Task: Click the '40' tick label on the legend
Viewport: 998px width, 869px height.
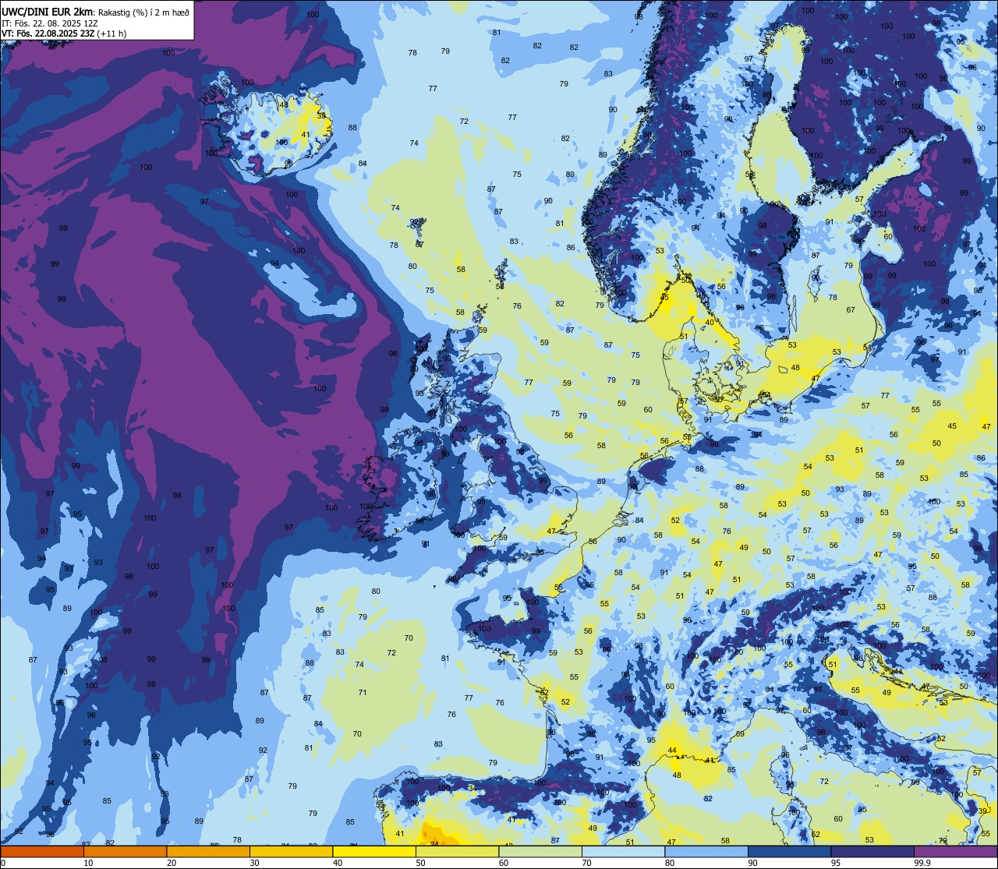Action: coord(338,863)
